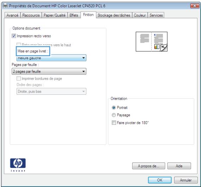Viewport: 201px width, 187px height.
Task: Open the 2 pages par feuille dropdown
Action: [49, 71]
